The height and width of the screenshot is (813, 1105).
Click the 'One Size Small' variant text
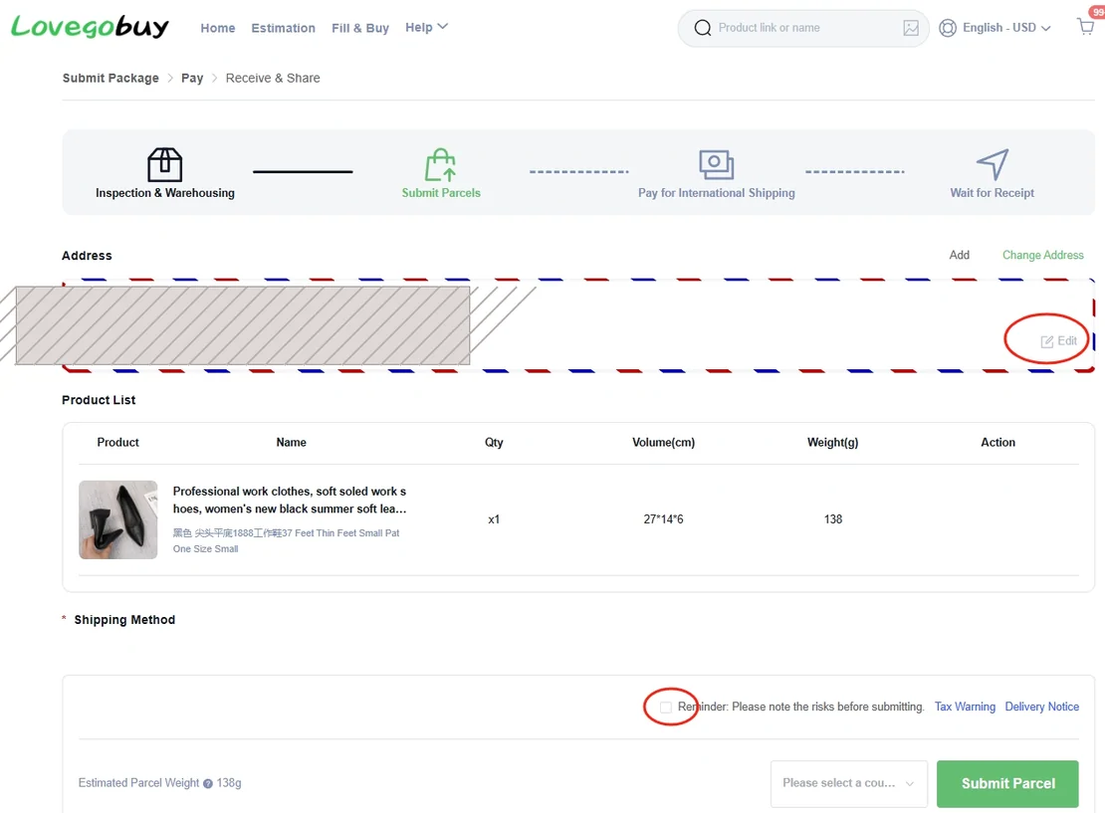(x=206, y=549)
